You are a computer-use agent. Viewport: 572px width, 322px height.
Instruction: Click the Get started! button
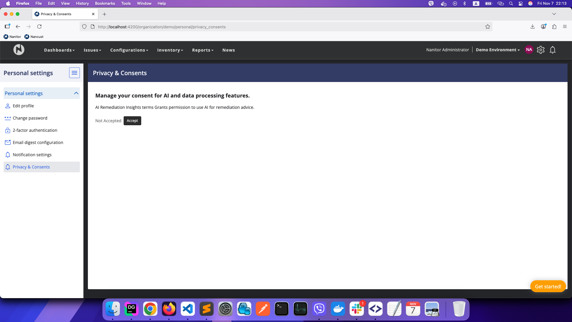click(x=548, y=287)
